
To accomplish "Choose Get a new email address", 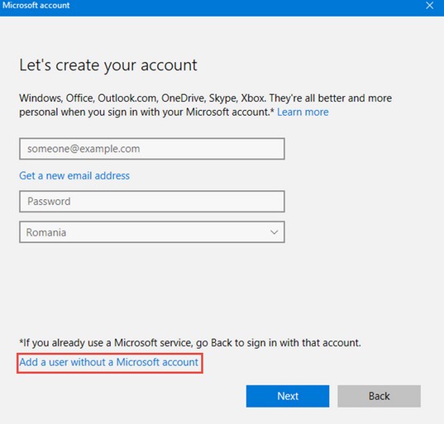I will [74, 176].
